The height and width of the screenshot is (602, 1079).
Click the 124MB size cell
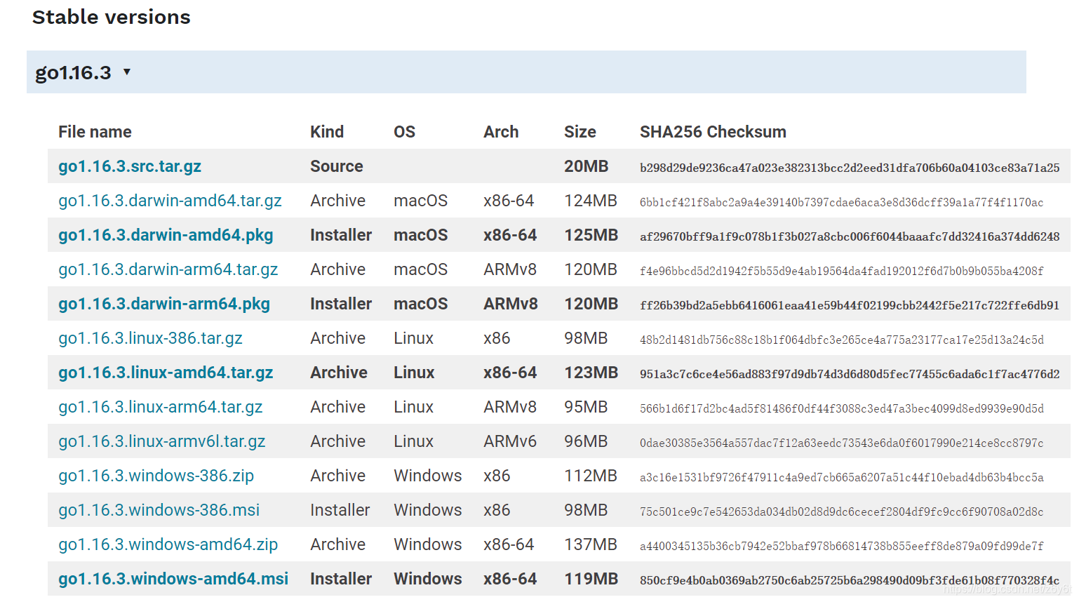(591, 201)
